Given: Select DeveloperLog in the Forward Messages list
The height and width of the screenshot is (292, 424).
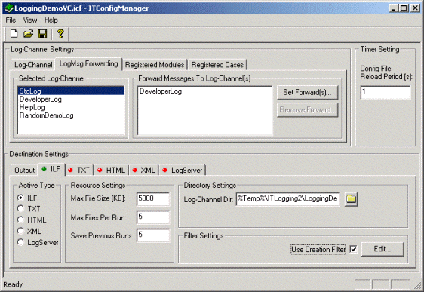Looking at the screenshot, I should (x=205, y=91).
